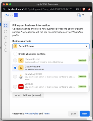The height and width of the screenshot is (121, 93).
Task: Click the second step circle in sidebar
Action: click(x=6, y=32)
